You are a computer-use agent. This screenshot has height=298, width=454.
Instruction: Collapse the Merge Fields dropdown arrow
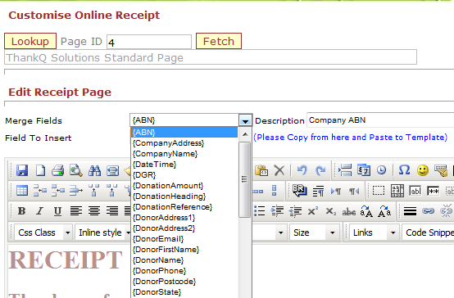tap(245, 120)
